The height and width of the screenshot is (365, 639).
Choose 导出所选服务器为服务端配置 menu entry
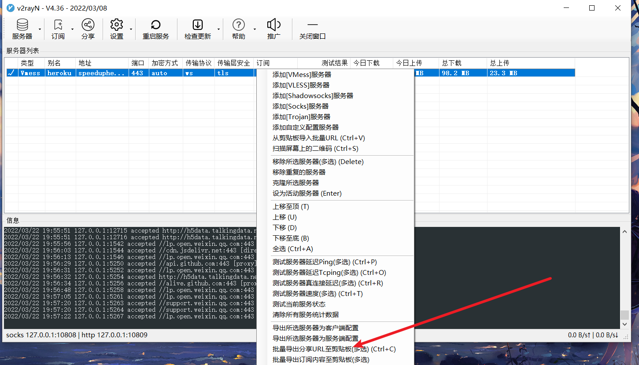tap(335, 339)
